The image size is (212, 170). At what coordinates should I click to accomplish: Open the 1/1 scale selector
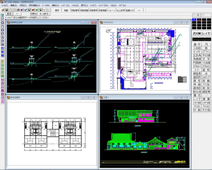[x=206, y=15]
